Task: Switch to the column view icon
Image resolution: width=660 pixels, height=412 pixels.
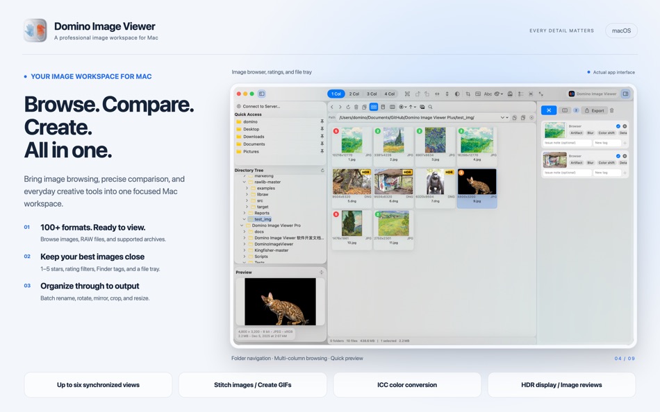Action: (393, 107)
